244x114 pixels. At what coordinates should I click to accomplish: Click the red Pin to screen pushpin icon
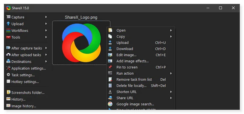[x=110, y=67]
